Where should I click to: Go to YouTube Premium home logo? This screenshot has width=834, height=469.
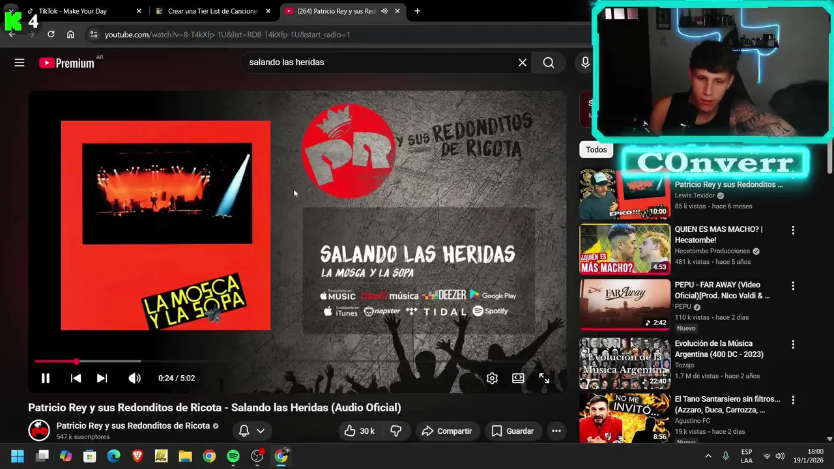(66, 63)
